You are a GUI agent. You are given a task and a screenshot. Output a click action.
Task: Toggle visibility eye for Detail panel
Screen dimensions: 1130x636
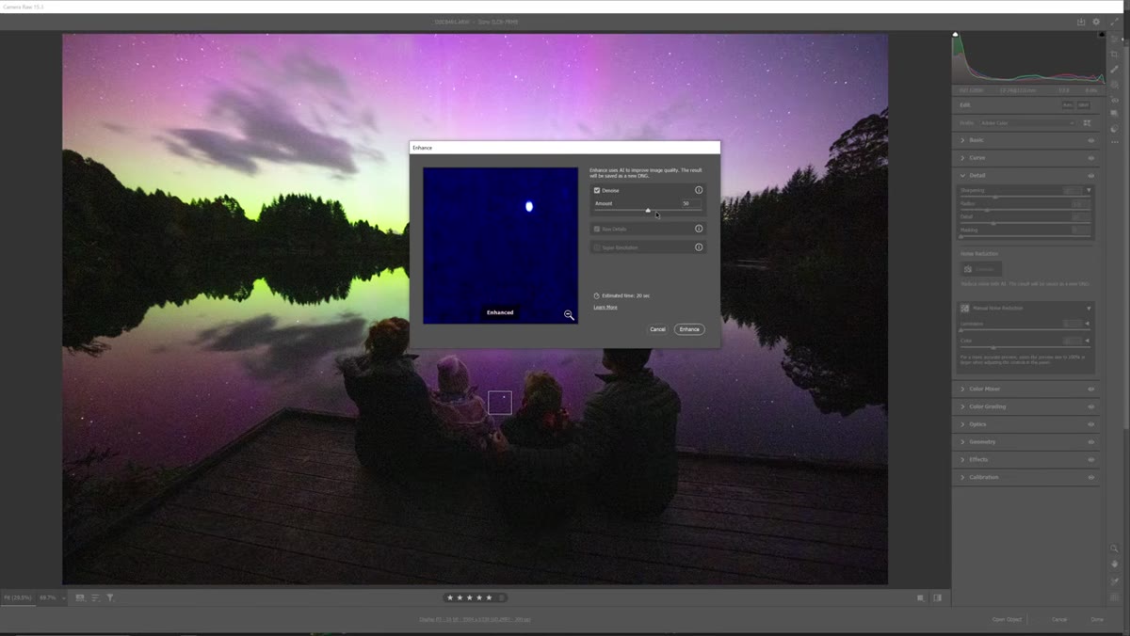1091,175
